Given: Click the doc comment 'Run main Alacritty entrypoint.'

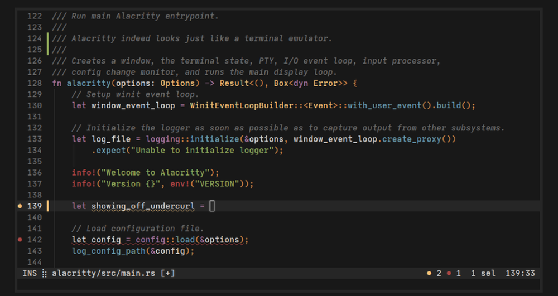Looking at the screenshot, I should tap(135, 16).
